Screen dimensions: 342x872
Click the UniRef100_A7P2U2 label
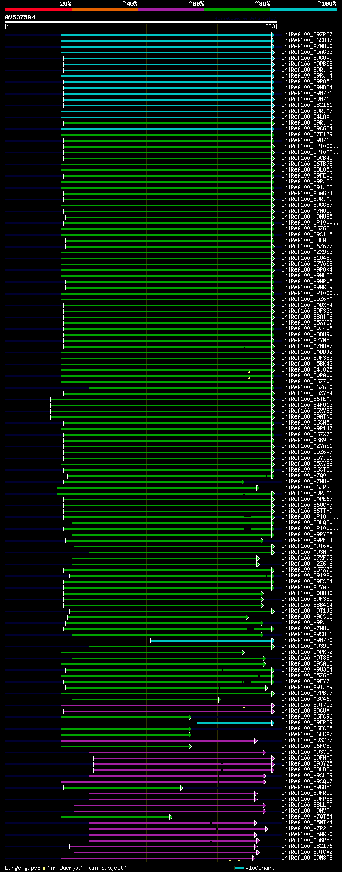[x=307, y=828]
